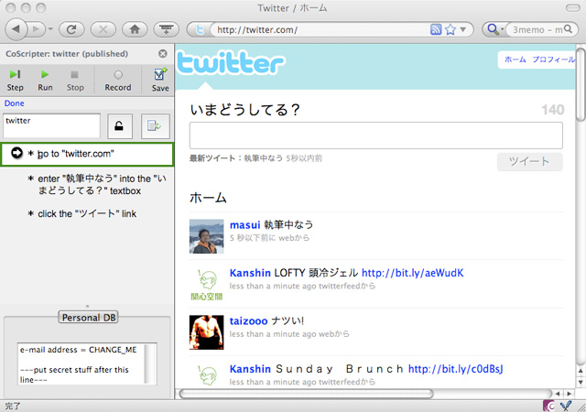Click the Twitter site favicon in address bar
The image size is (586, 412).
pos(200,29)
